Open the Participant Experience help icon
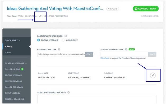 pos(66,36)
